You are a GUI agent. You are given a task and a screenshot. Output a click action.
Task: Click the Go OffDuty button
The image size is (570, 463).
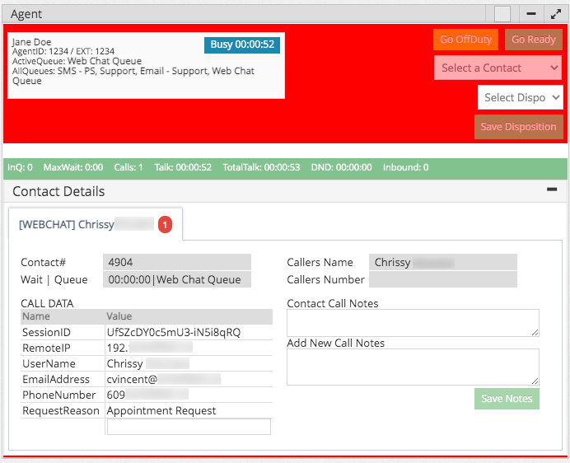click(465, 40)
